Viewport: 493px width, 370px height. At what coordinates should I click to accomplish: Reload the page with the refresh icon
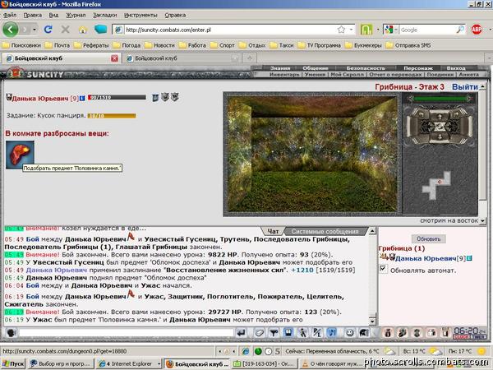click(x=48, y=30)
